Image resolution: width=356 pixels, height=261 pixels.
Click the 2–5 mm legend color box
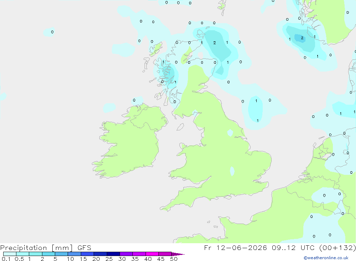point(48,254)
